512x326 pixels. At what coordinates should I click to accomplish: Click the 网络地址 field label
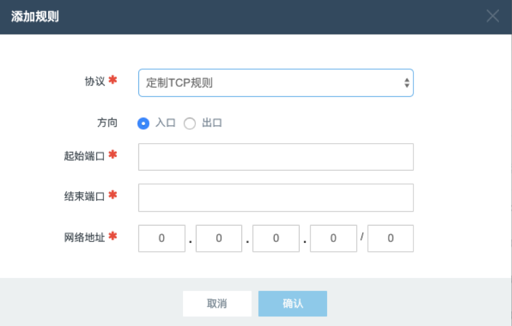click(x=84, y=237)
